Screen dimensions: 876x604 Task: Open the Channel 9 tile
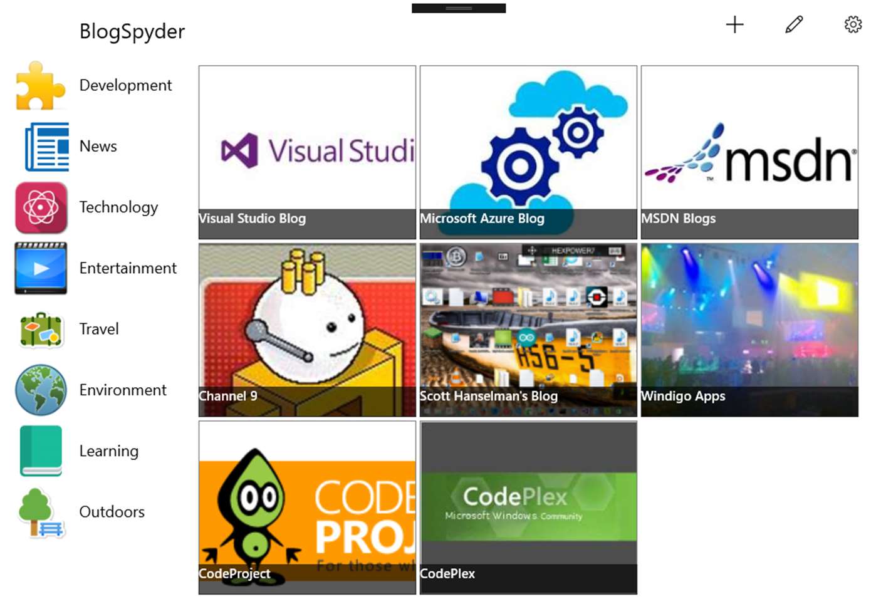pos(307,330)
